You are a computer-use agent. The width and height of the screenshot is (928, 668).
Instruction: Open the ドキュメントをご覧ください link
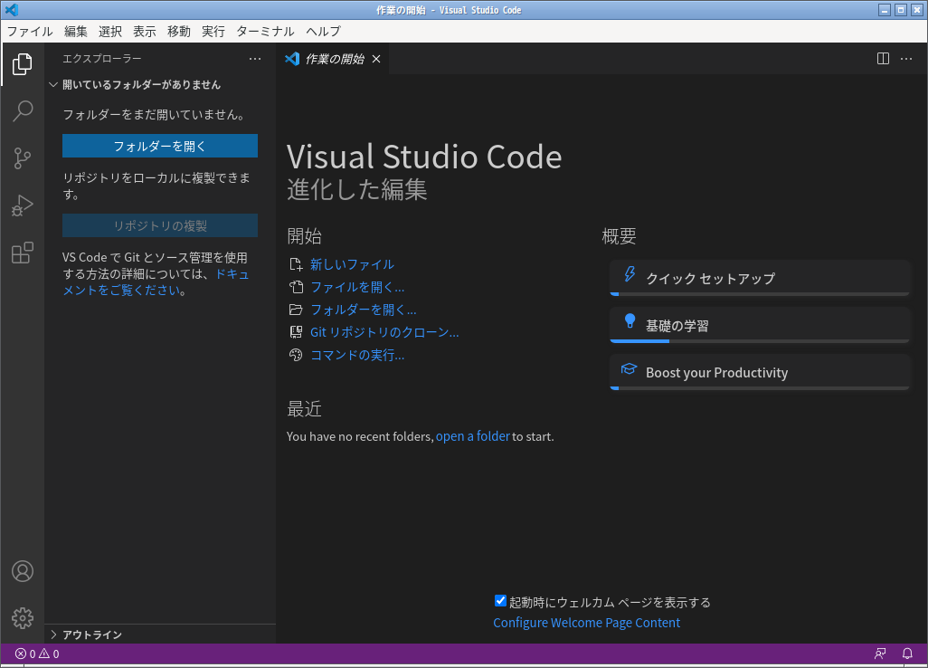point(156,282)
